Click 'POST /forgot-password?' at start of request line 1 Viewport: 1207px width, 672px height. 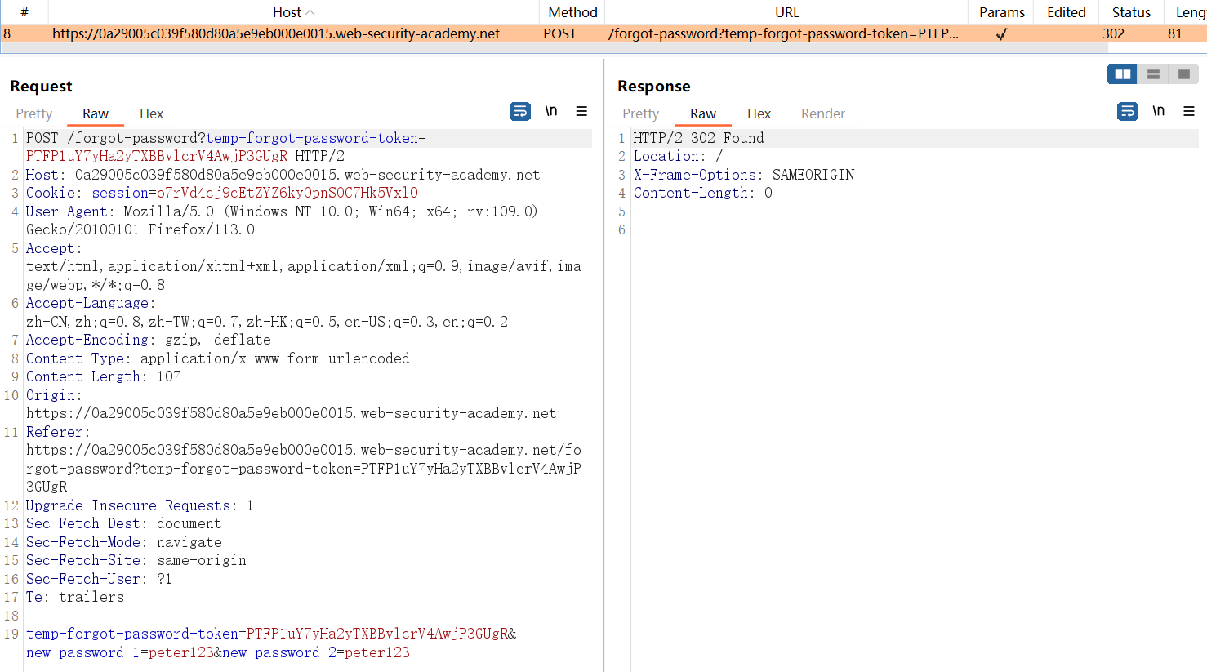pyautogui.click(x=115, y=138)
